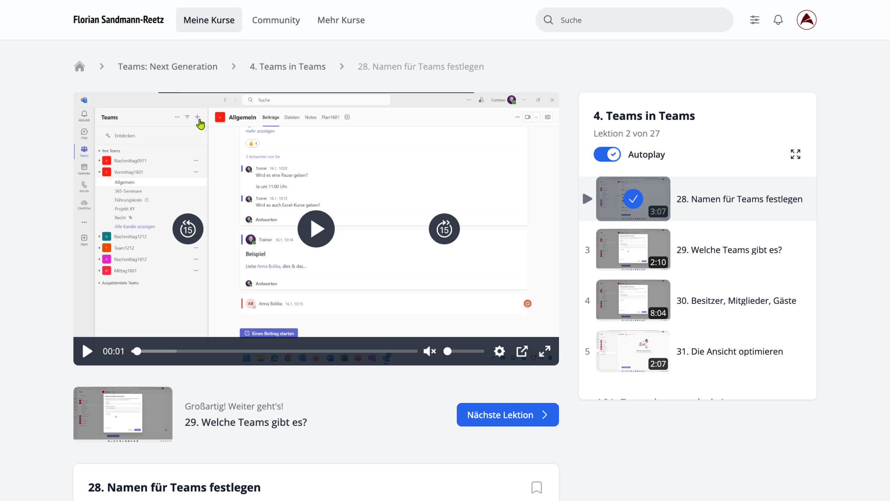
Task: Click the 00:01 time display
Action: (x=114, y=351)
